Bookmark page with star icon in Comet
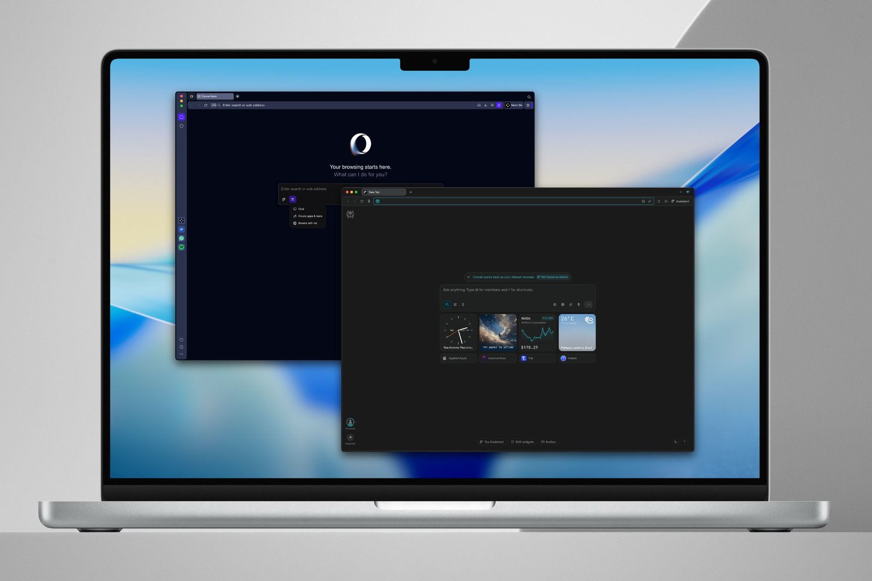 tap(643, 201)
